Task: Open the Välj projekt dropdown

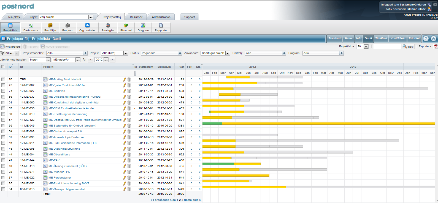Action: coord(66,17)
